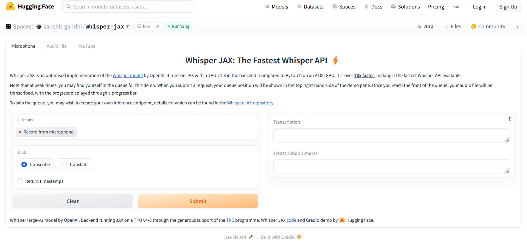Grab the Transcription Time box resize handle

(507, 170)
